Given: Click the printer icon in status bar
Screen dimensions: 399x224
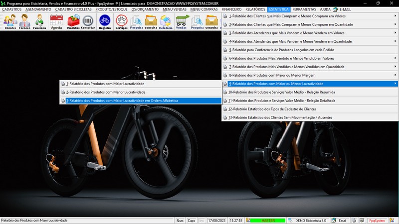Looking at the screenshot, I should 354,221.
